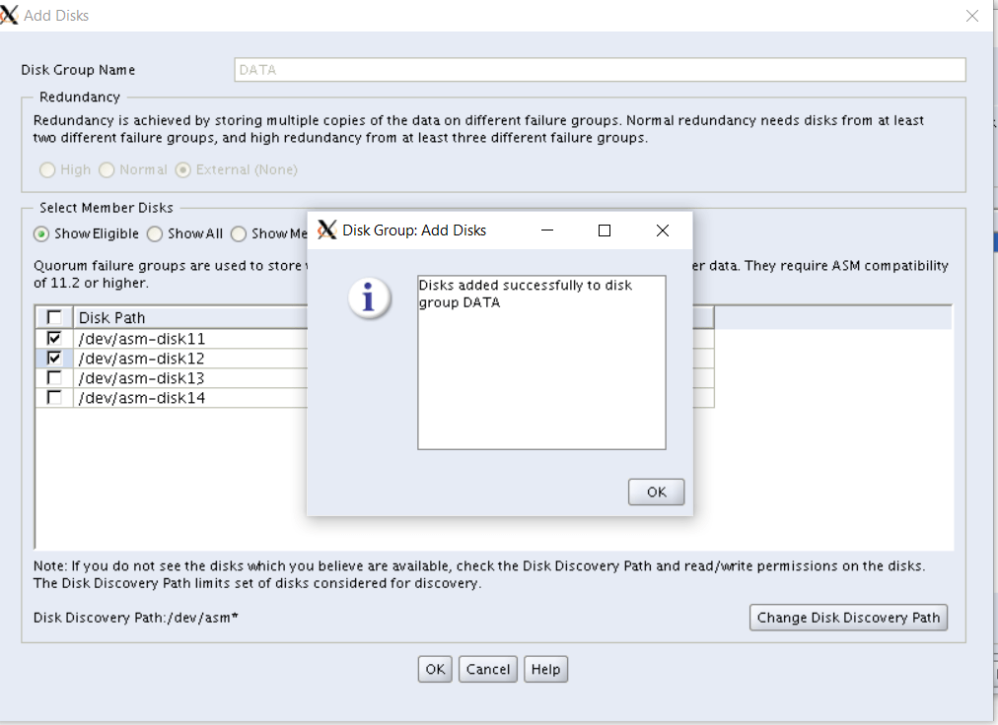Open Help from the bottom button row
998x725 pixels.
[545, 670]
